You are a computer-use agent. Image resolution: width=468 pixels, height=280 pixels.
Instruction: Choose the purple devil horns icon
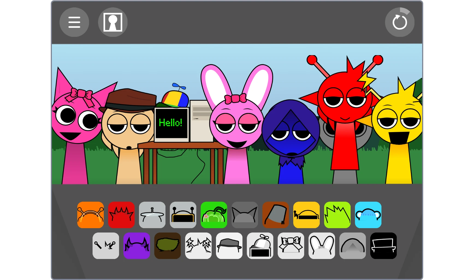pyautogui.click(x=137, y=246)
